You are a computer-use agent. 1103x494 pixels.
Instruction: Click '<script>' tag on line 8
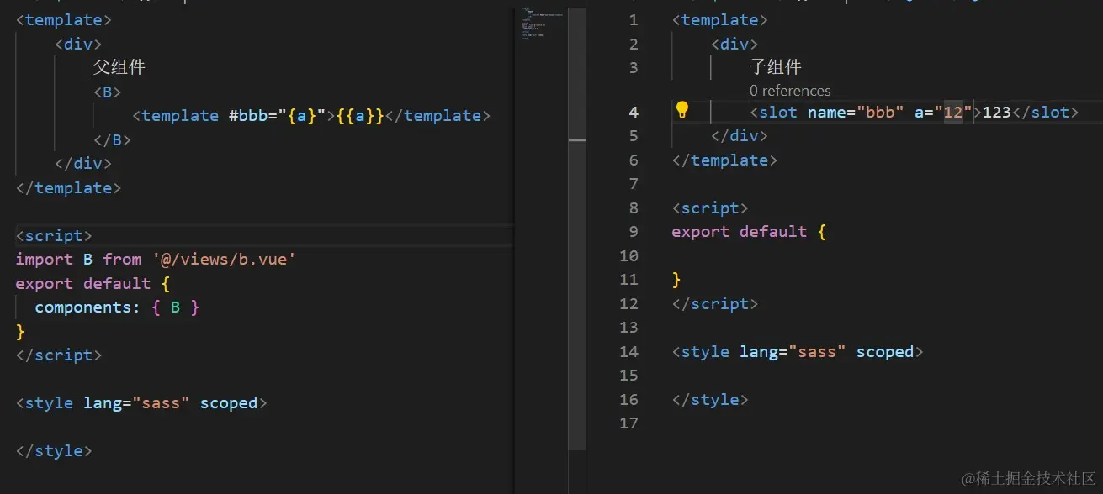[709, 208]
